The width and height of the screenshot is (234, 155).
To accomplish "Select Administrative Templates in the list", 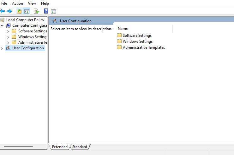I will point(144,47).
